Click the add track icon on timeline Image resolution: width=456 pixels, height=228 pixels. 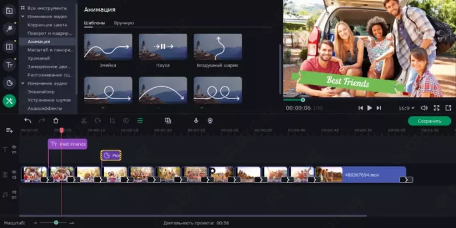click(9, 131)
